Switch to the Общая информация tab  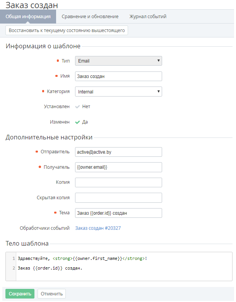pyautogui.click(x=28, y=17)
